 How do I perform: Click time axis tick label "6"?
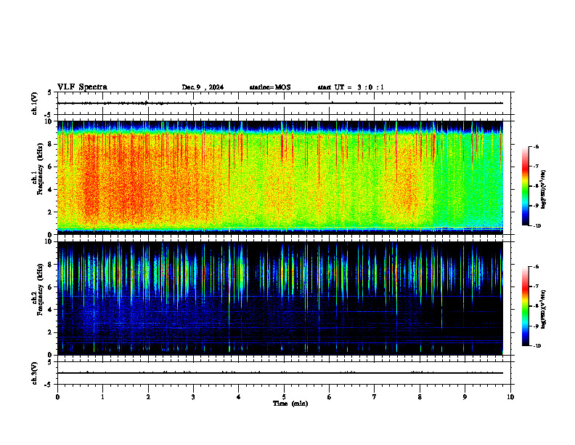click(330, 397)
